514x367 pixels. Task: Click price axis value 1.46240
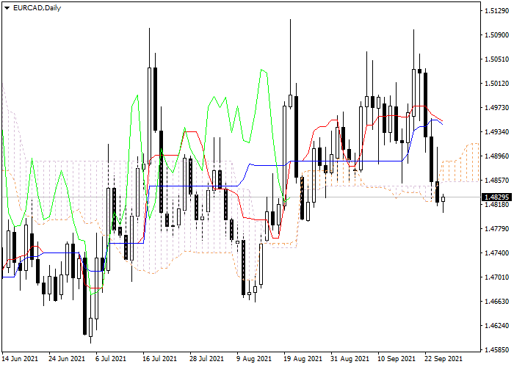[x=496, y=326]
